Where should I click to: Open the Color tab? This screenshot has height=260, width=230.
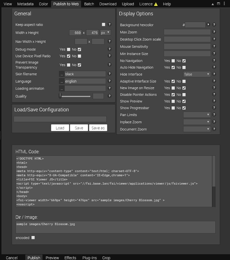[x=43, y=4]
